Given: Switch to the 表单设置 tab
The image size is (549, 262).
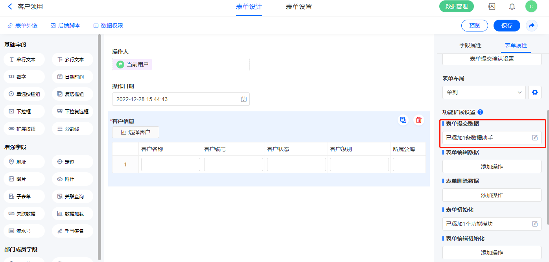Looking at the screenshot, I should (x=298, y=7).
